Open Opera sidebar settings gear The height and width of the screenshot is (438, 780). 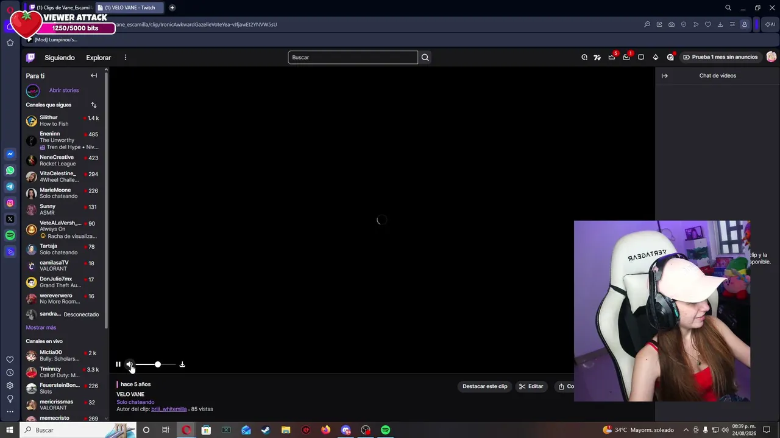10,386
